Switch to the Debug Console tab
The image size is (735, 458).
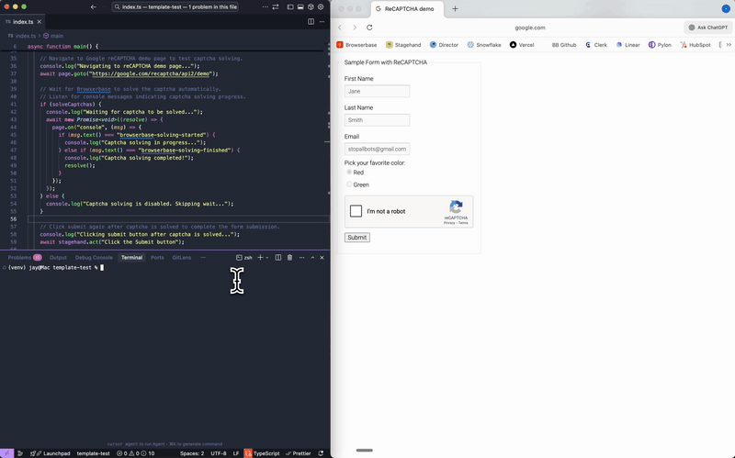coord(96,258)
